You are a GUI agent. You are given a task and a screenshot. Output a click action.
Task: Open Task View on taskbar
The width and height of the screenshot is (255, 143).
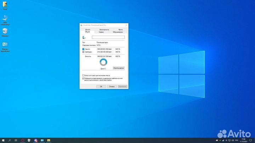coord(16,141)
